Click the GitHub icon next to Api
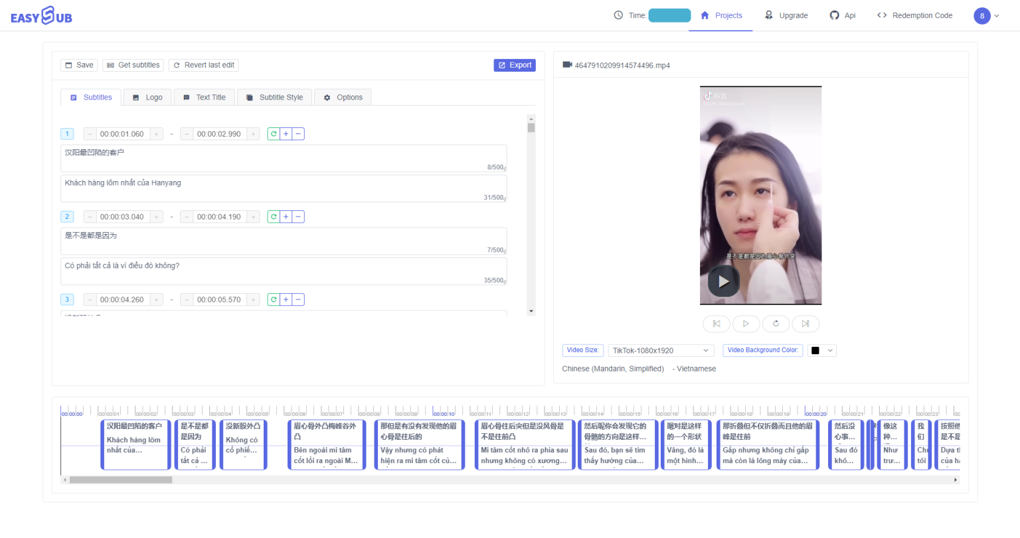 tap(833, 15)
